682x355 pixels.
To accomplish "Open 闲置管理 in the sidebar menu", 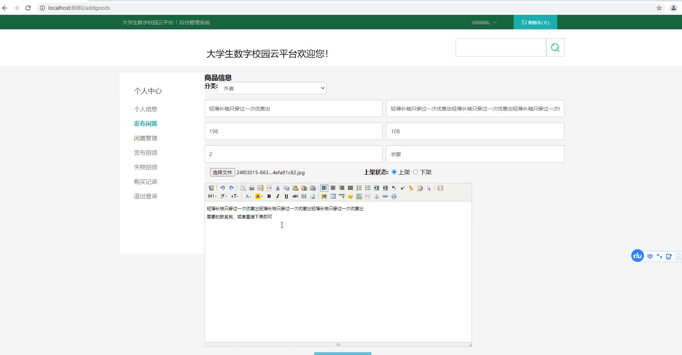I will click(145, 138).
